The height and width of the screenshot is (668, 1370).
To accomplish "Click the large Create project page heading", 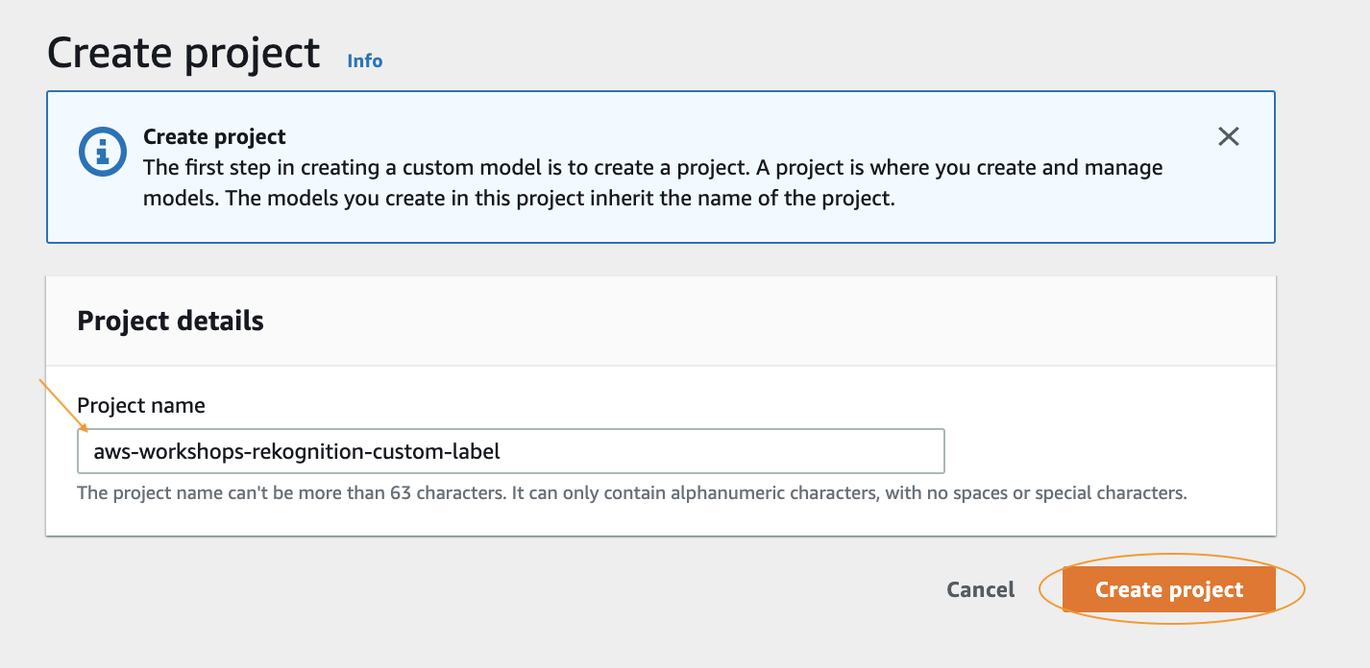I will (183, 54).
